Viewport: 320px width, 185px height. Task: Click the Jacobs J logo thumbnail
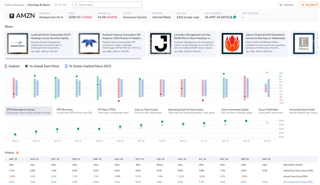click(x=160, y=43)
